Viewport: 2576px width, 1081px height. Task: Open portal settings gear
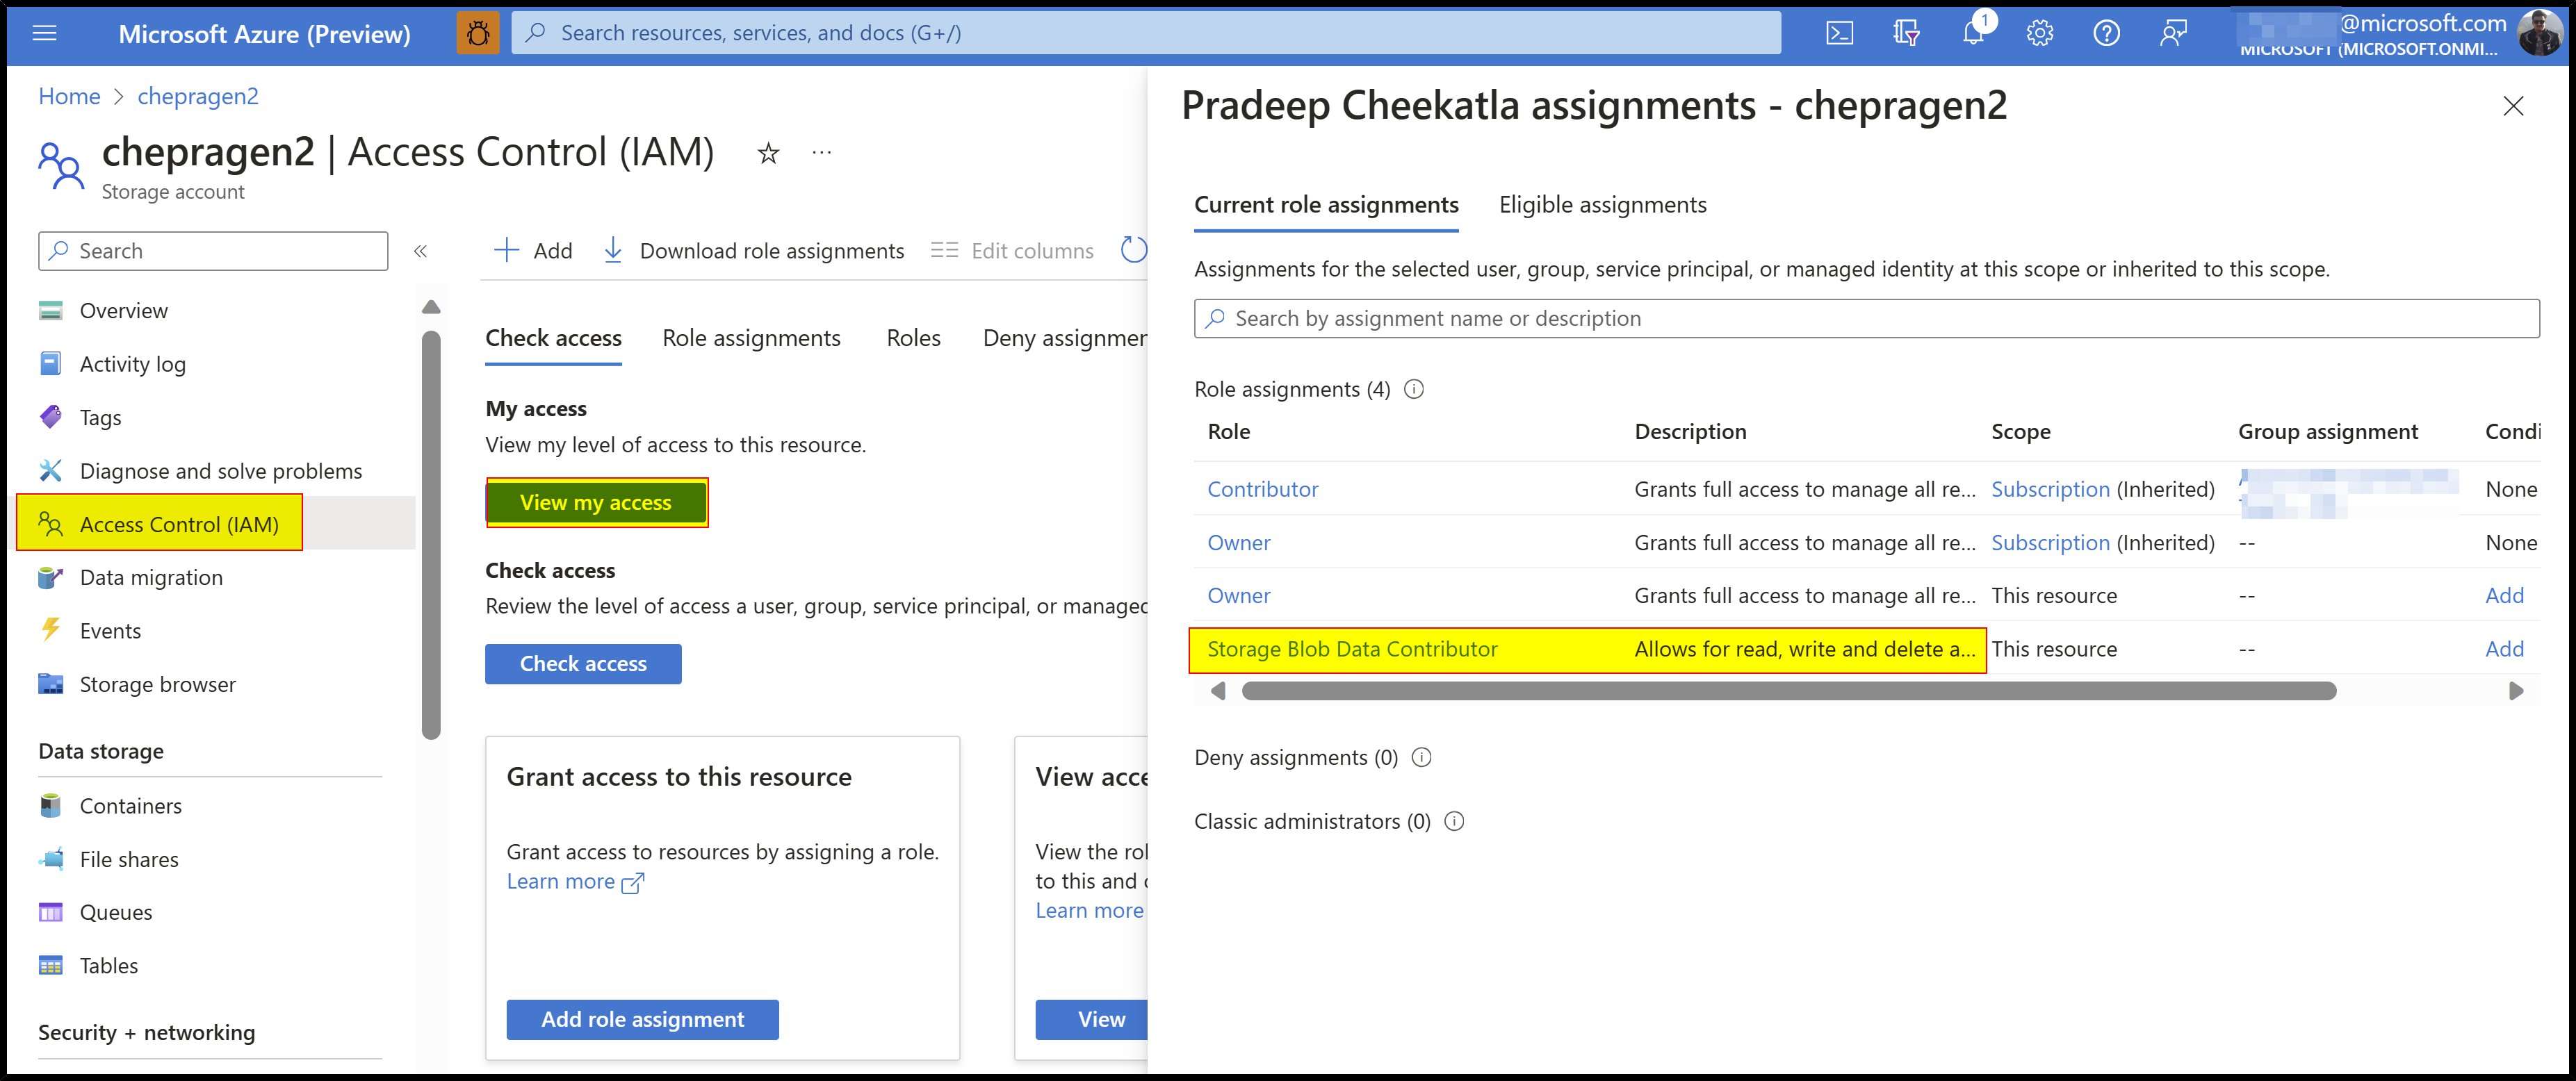[x=2040, y=33]
